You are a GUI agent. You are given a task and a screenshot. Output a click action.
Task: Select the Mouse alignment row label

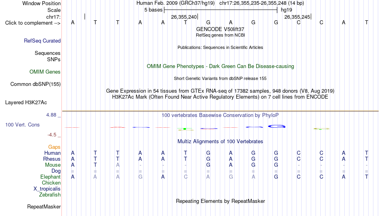pos(53,165)
